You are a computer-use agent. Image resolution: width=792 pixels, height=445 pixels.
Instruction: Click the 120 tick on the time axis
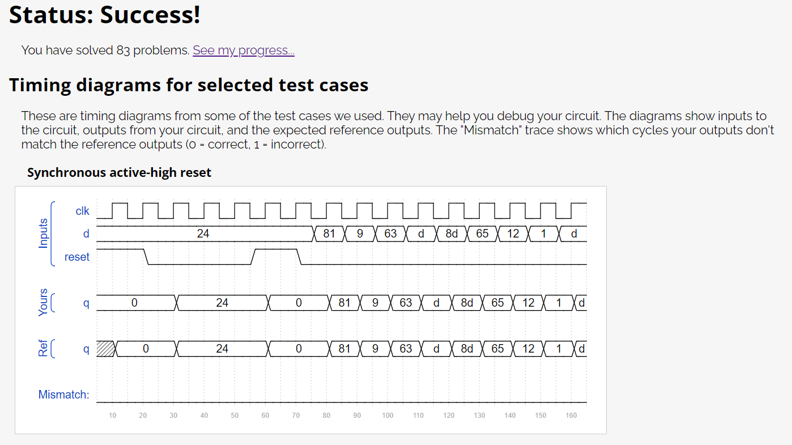449,416
